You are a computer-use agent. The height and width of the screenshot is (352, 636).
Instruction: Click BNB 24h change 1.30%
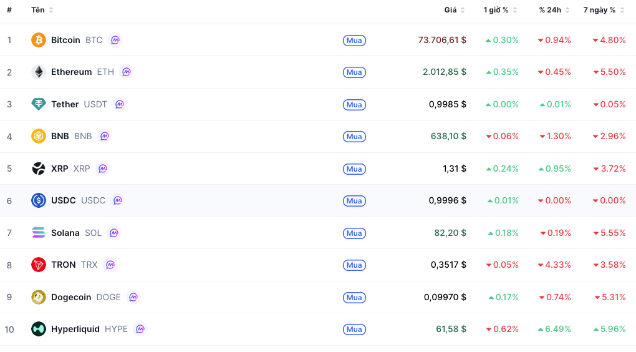(556, 136)
